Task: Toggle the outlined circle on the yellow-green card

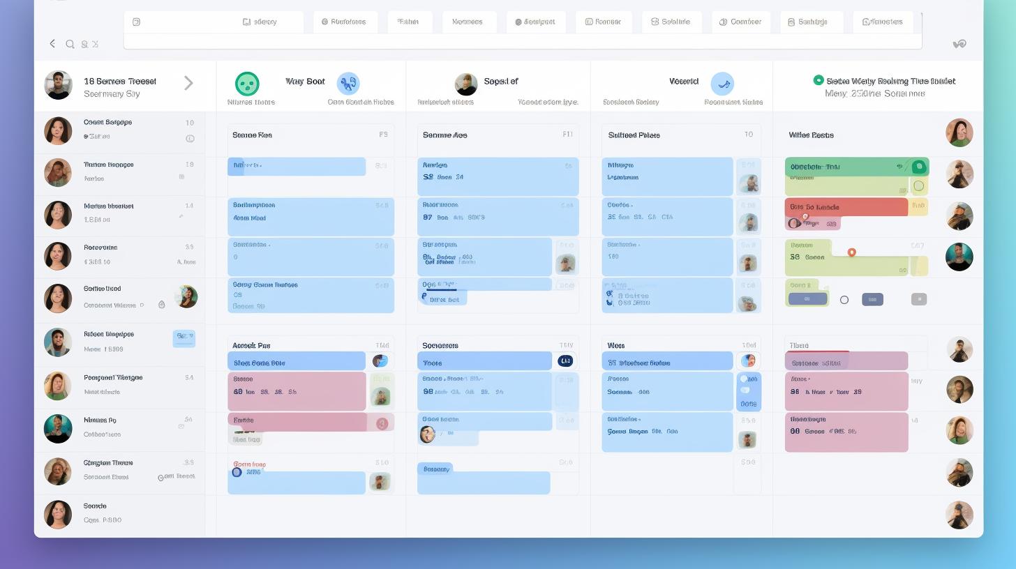Action: (918, 185)
